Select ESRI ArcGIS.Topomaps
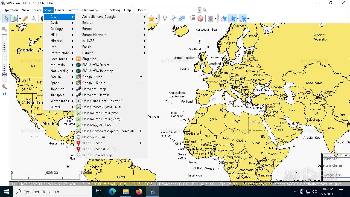This screenshot has height=197, width=350. (x=111, y=71)
